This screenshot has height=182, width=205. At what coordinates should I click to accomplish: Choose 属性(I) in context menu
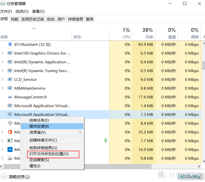coord(52,166)
